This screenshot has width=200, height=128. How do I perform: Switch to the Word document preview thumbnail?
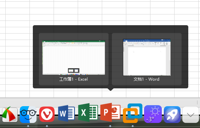point(147,57)
